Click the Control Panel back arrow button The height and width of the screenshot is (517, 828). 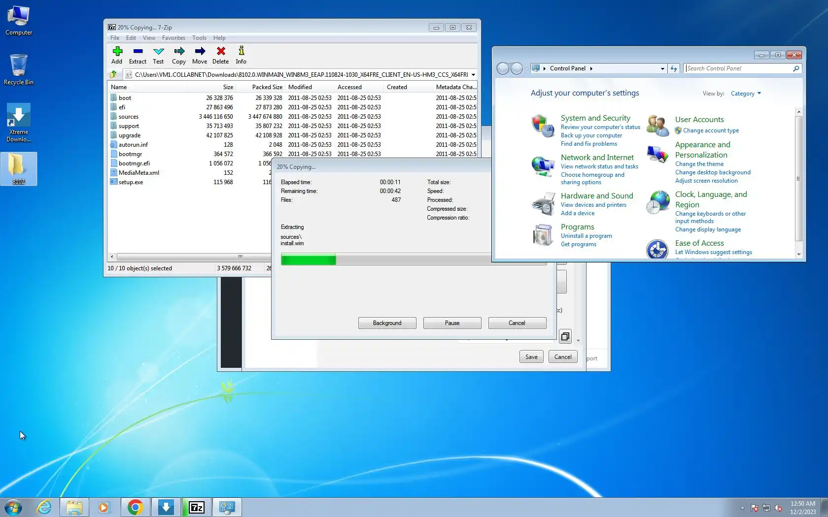click(503, 68)
